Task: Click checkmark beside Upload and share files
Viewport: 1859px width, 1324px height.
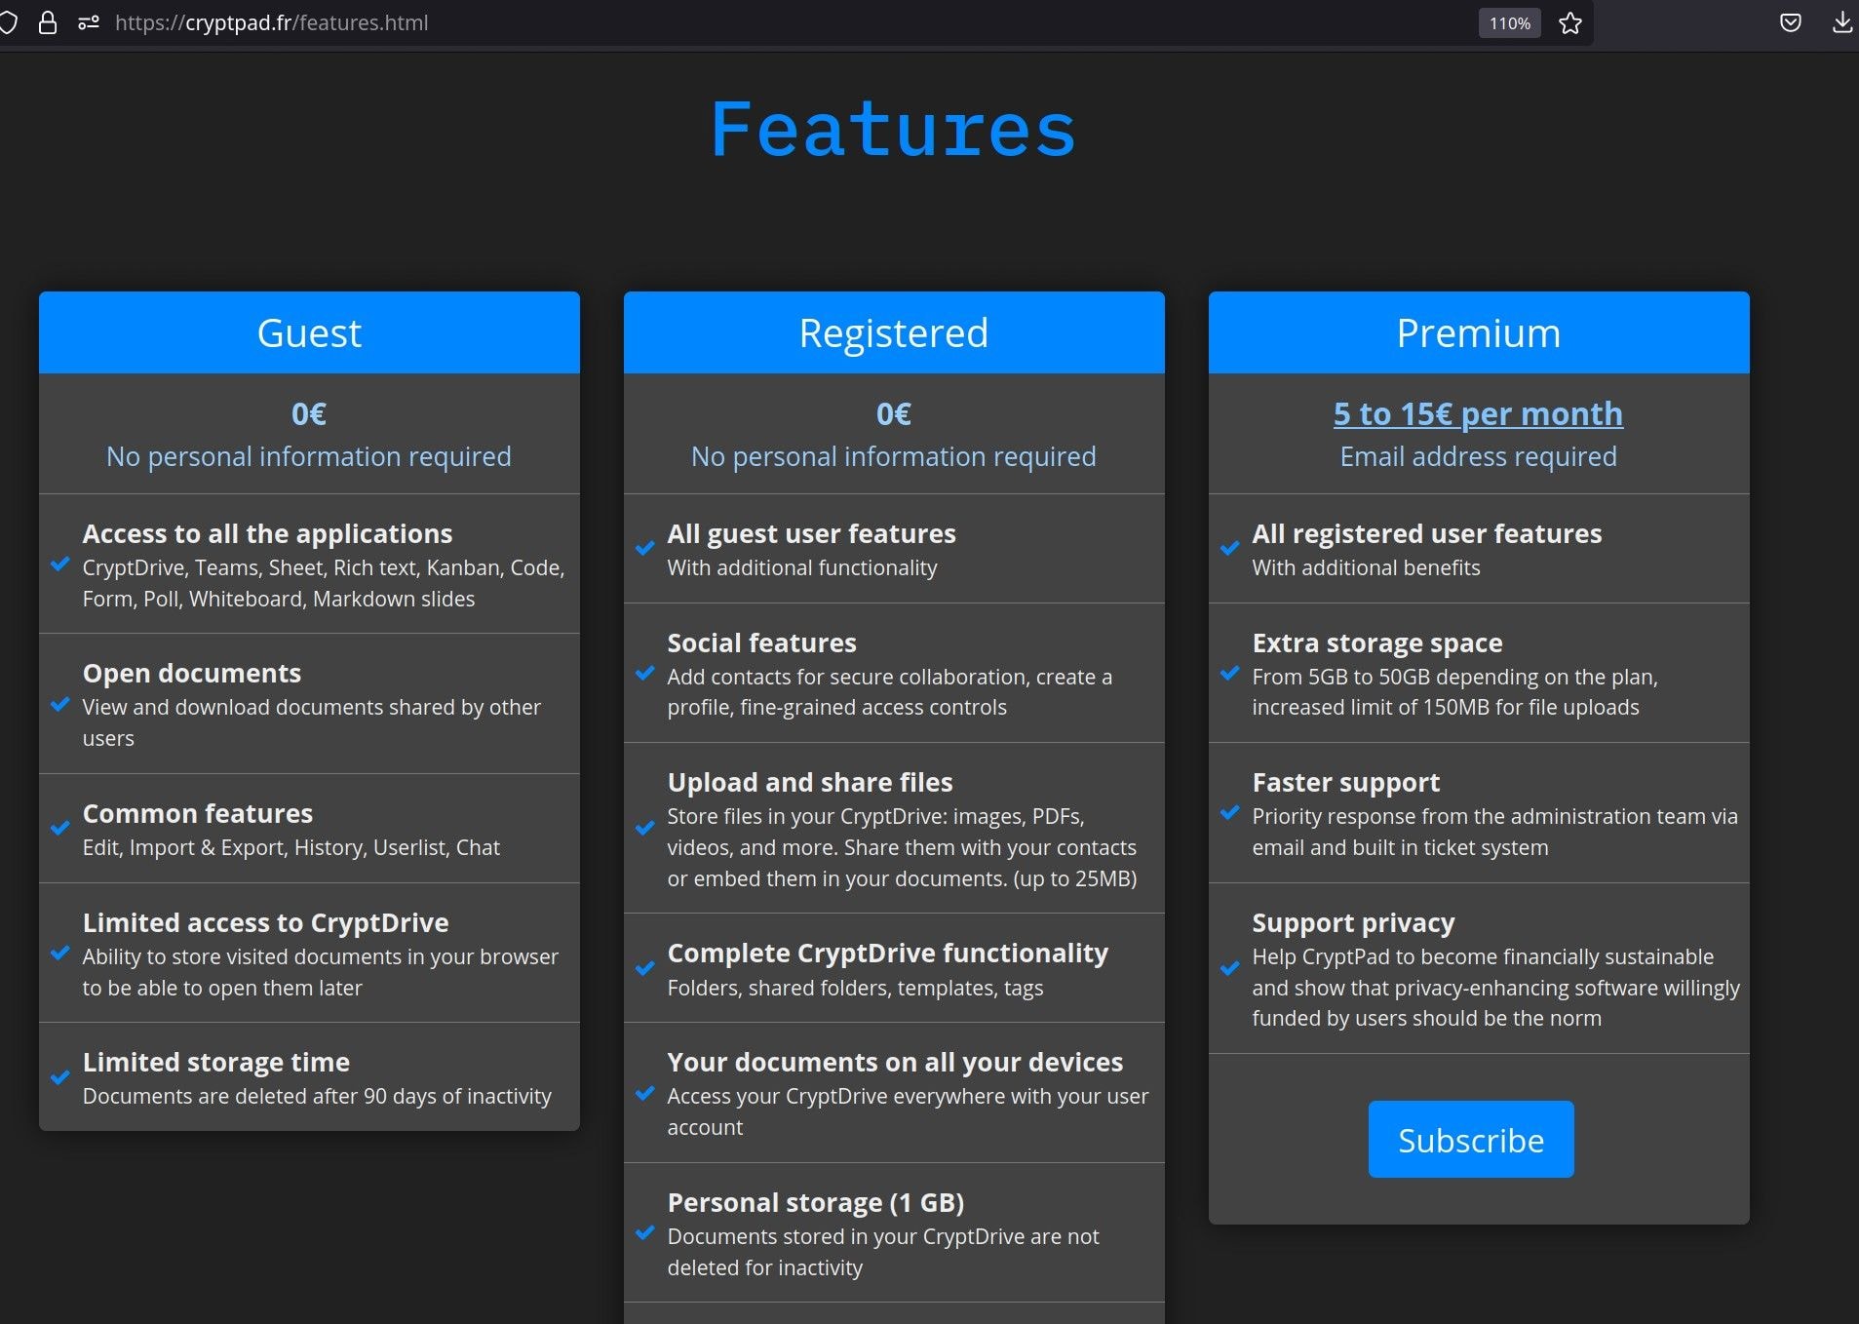Action: point(645,828)
